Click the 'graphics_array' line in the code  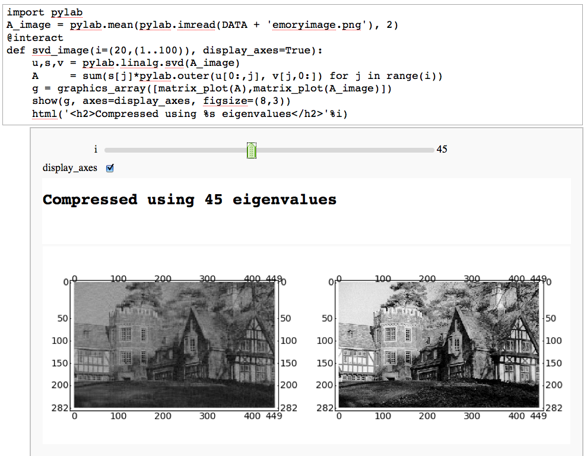click(212, 88)
